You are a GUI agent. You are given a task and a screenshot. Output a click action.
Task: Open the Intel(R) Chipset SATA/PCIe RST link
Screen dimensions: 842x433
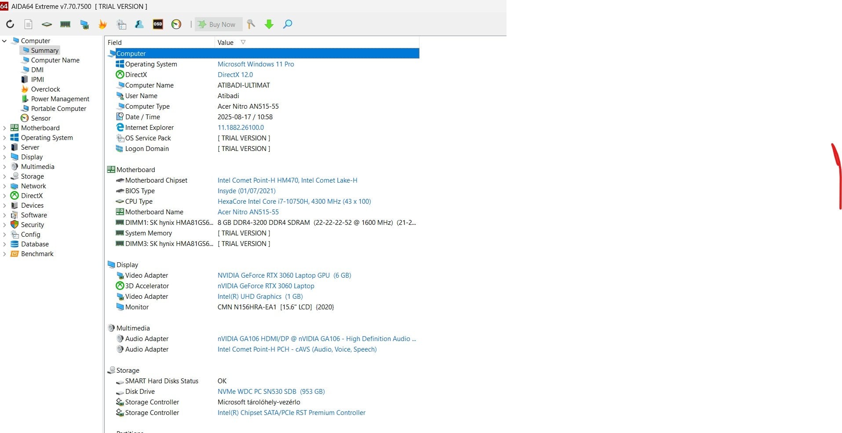[292, 413]
